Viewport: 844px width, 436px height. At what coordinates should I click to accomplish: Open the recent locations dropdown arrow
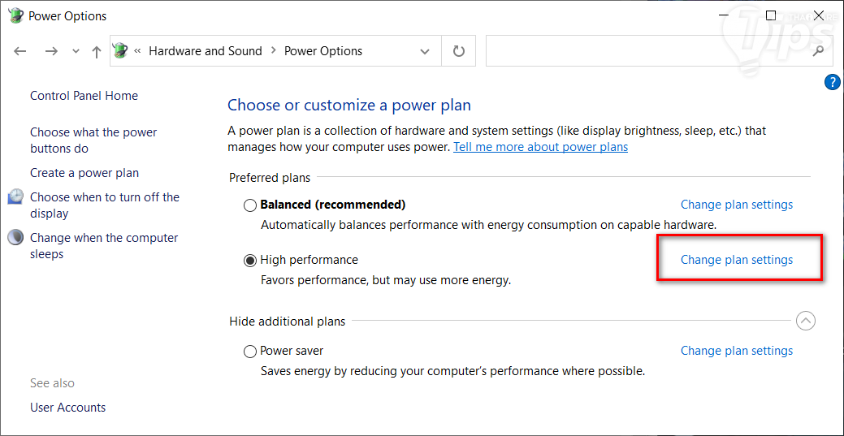point(76,51)
